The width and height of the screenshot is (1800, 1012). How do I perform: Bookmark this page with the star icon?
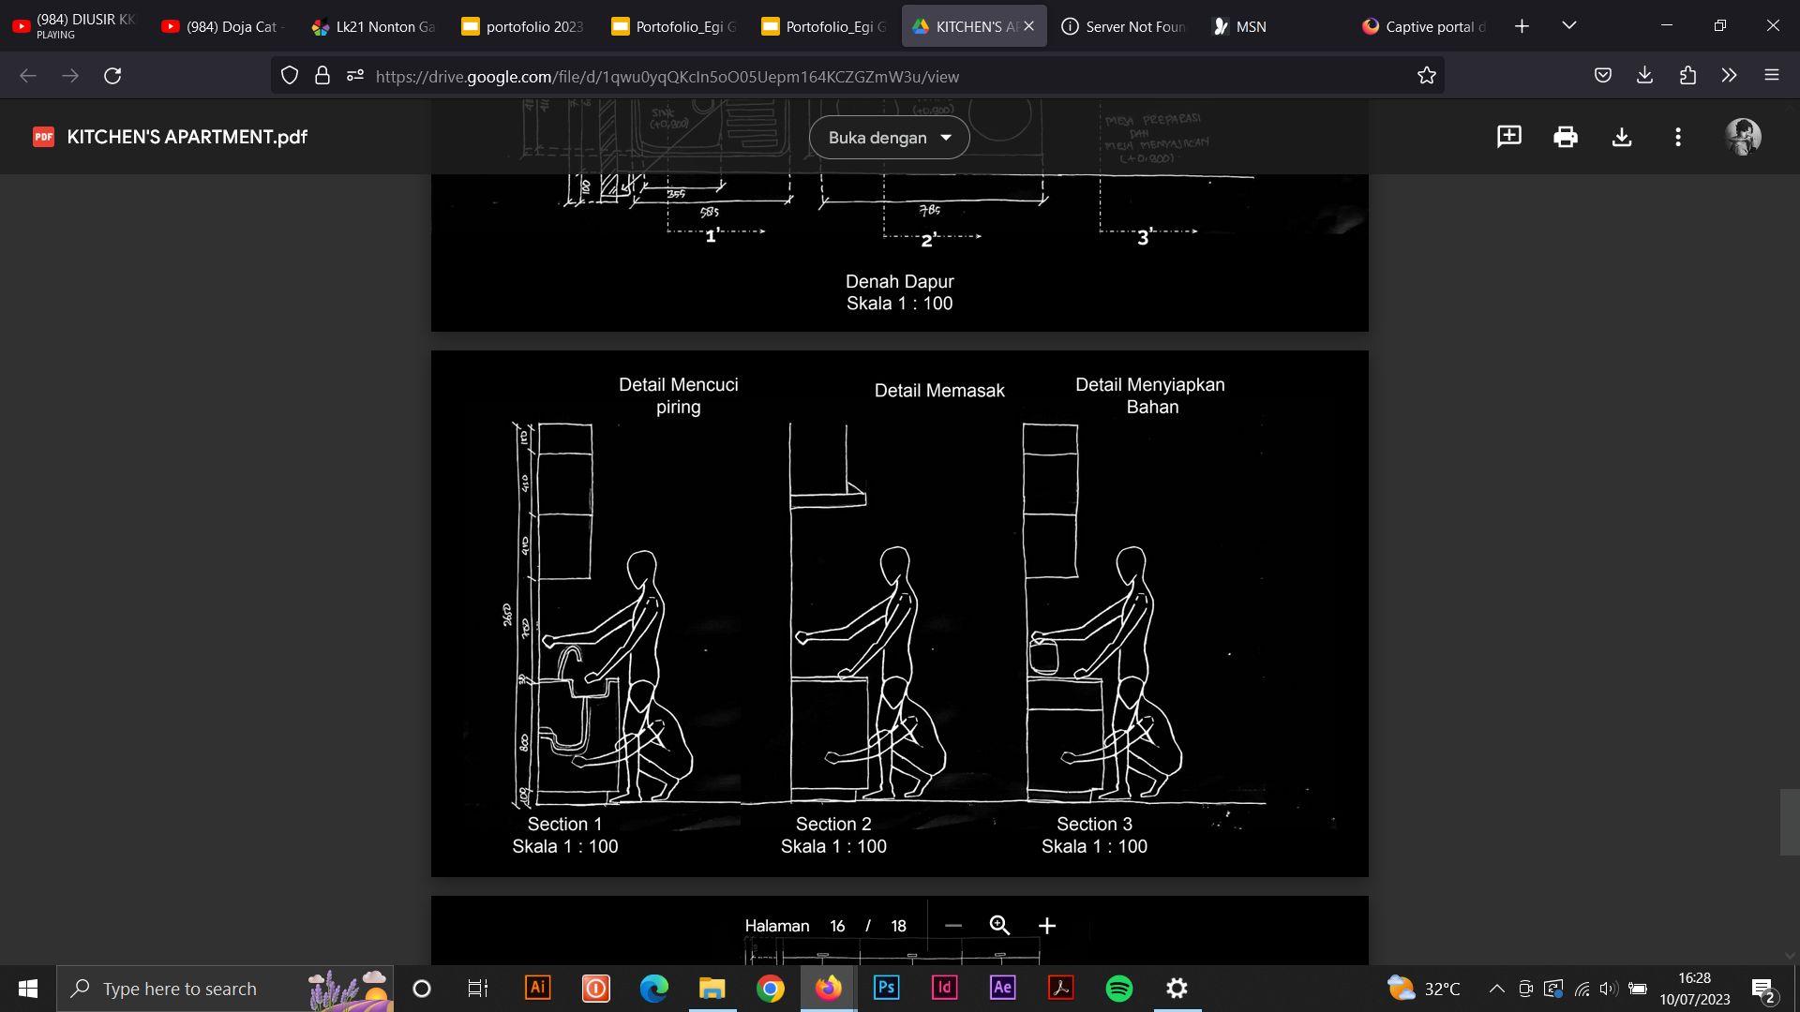tap(1426, 76)
